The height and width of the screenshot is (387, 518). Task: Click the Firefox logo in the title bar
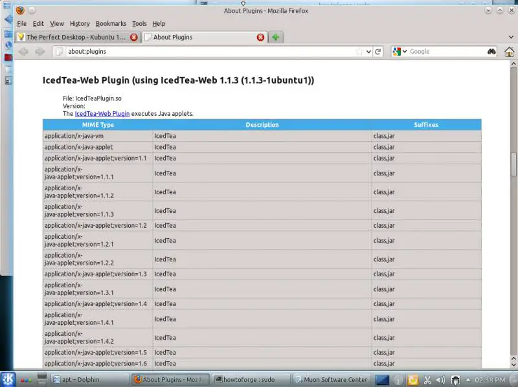pos(20,10)
